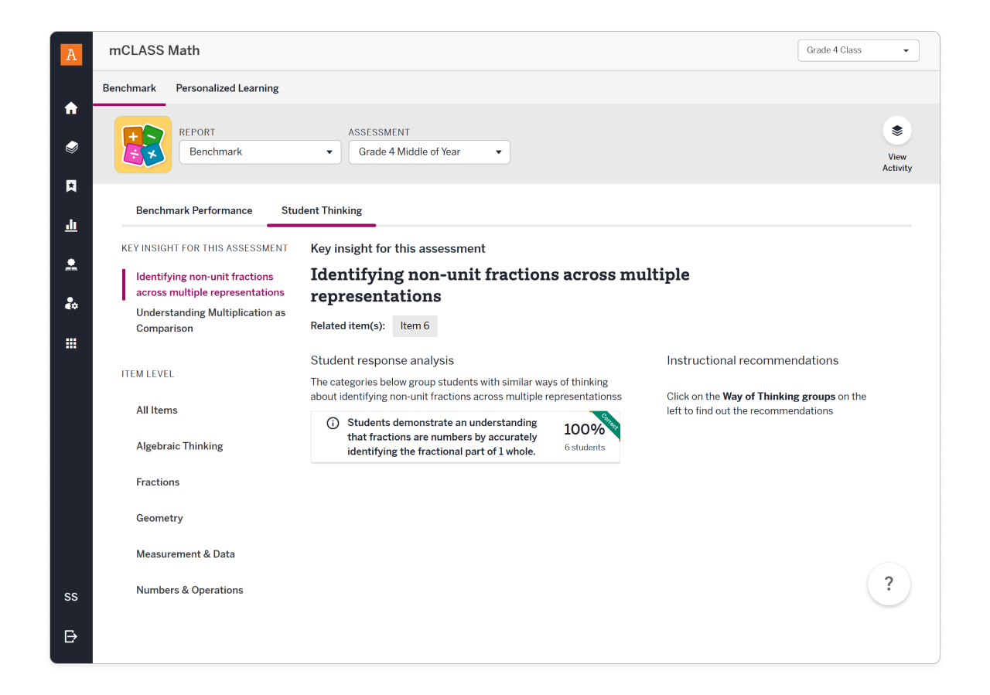Screen dimensions: 990x695
Task: Open the question mark help button
Action: (x=889, y=584)
